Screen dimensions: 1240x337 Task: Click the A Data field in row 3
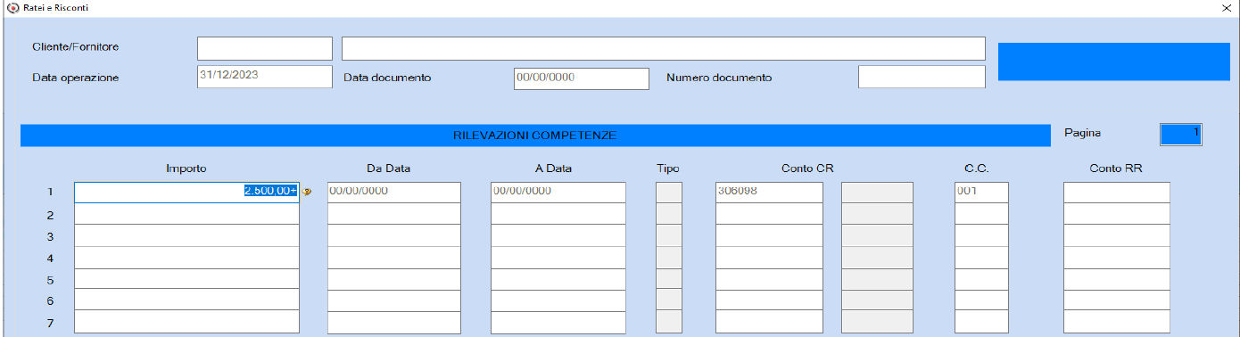tap(558, 235)
